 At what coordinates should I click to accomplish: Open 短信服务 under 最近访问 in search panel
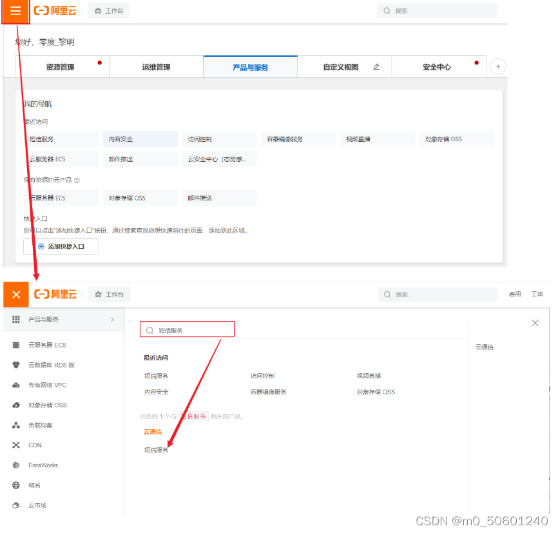pos(156,376)
